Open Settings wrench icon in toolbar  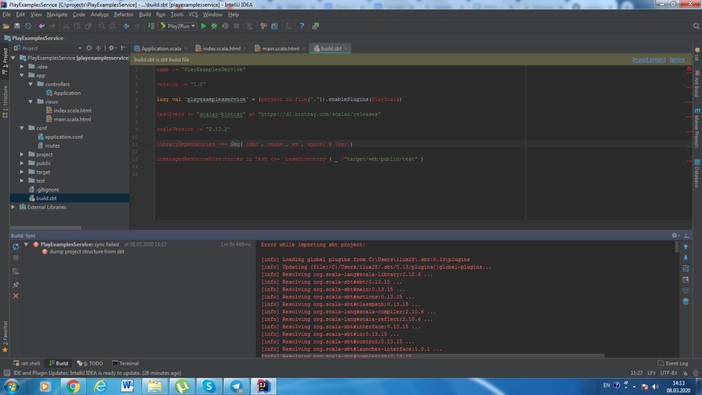(x=263, y=26)
